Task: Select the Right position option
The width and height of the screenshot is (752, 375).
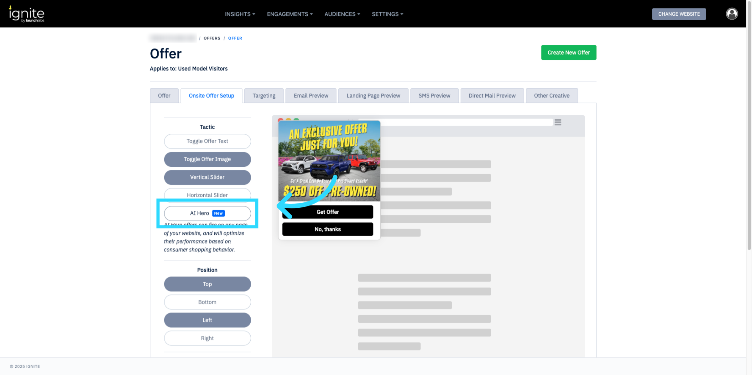Action: [x=207, y=338]
